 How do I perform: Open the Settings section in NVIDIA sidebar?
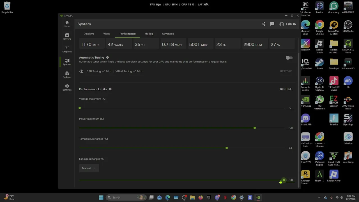pos(67,88)
